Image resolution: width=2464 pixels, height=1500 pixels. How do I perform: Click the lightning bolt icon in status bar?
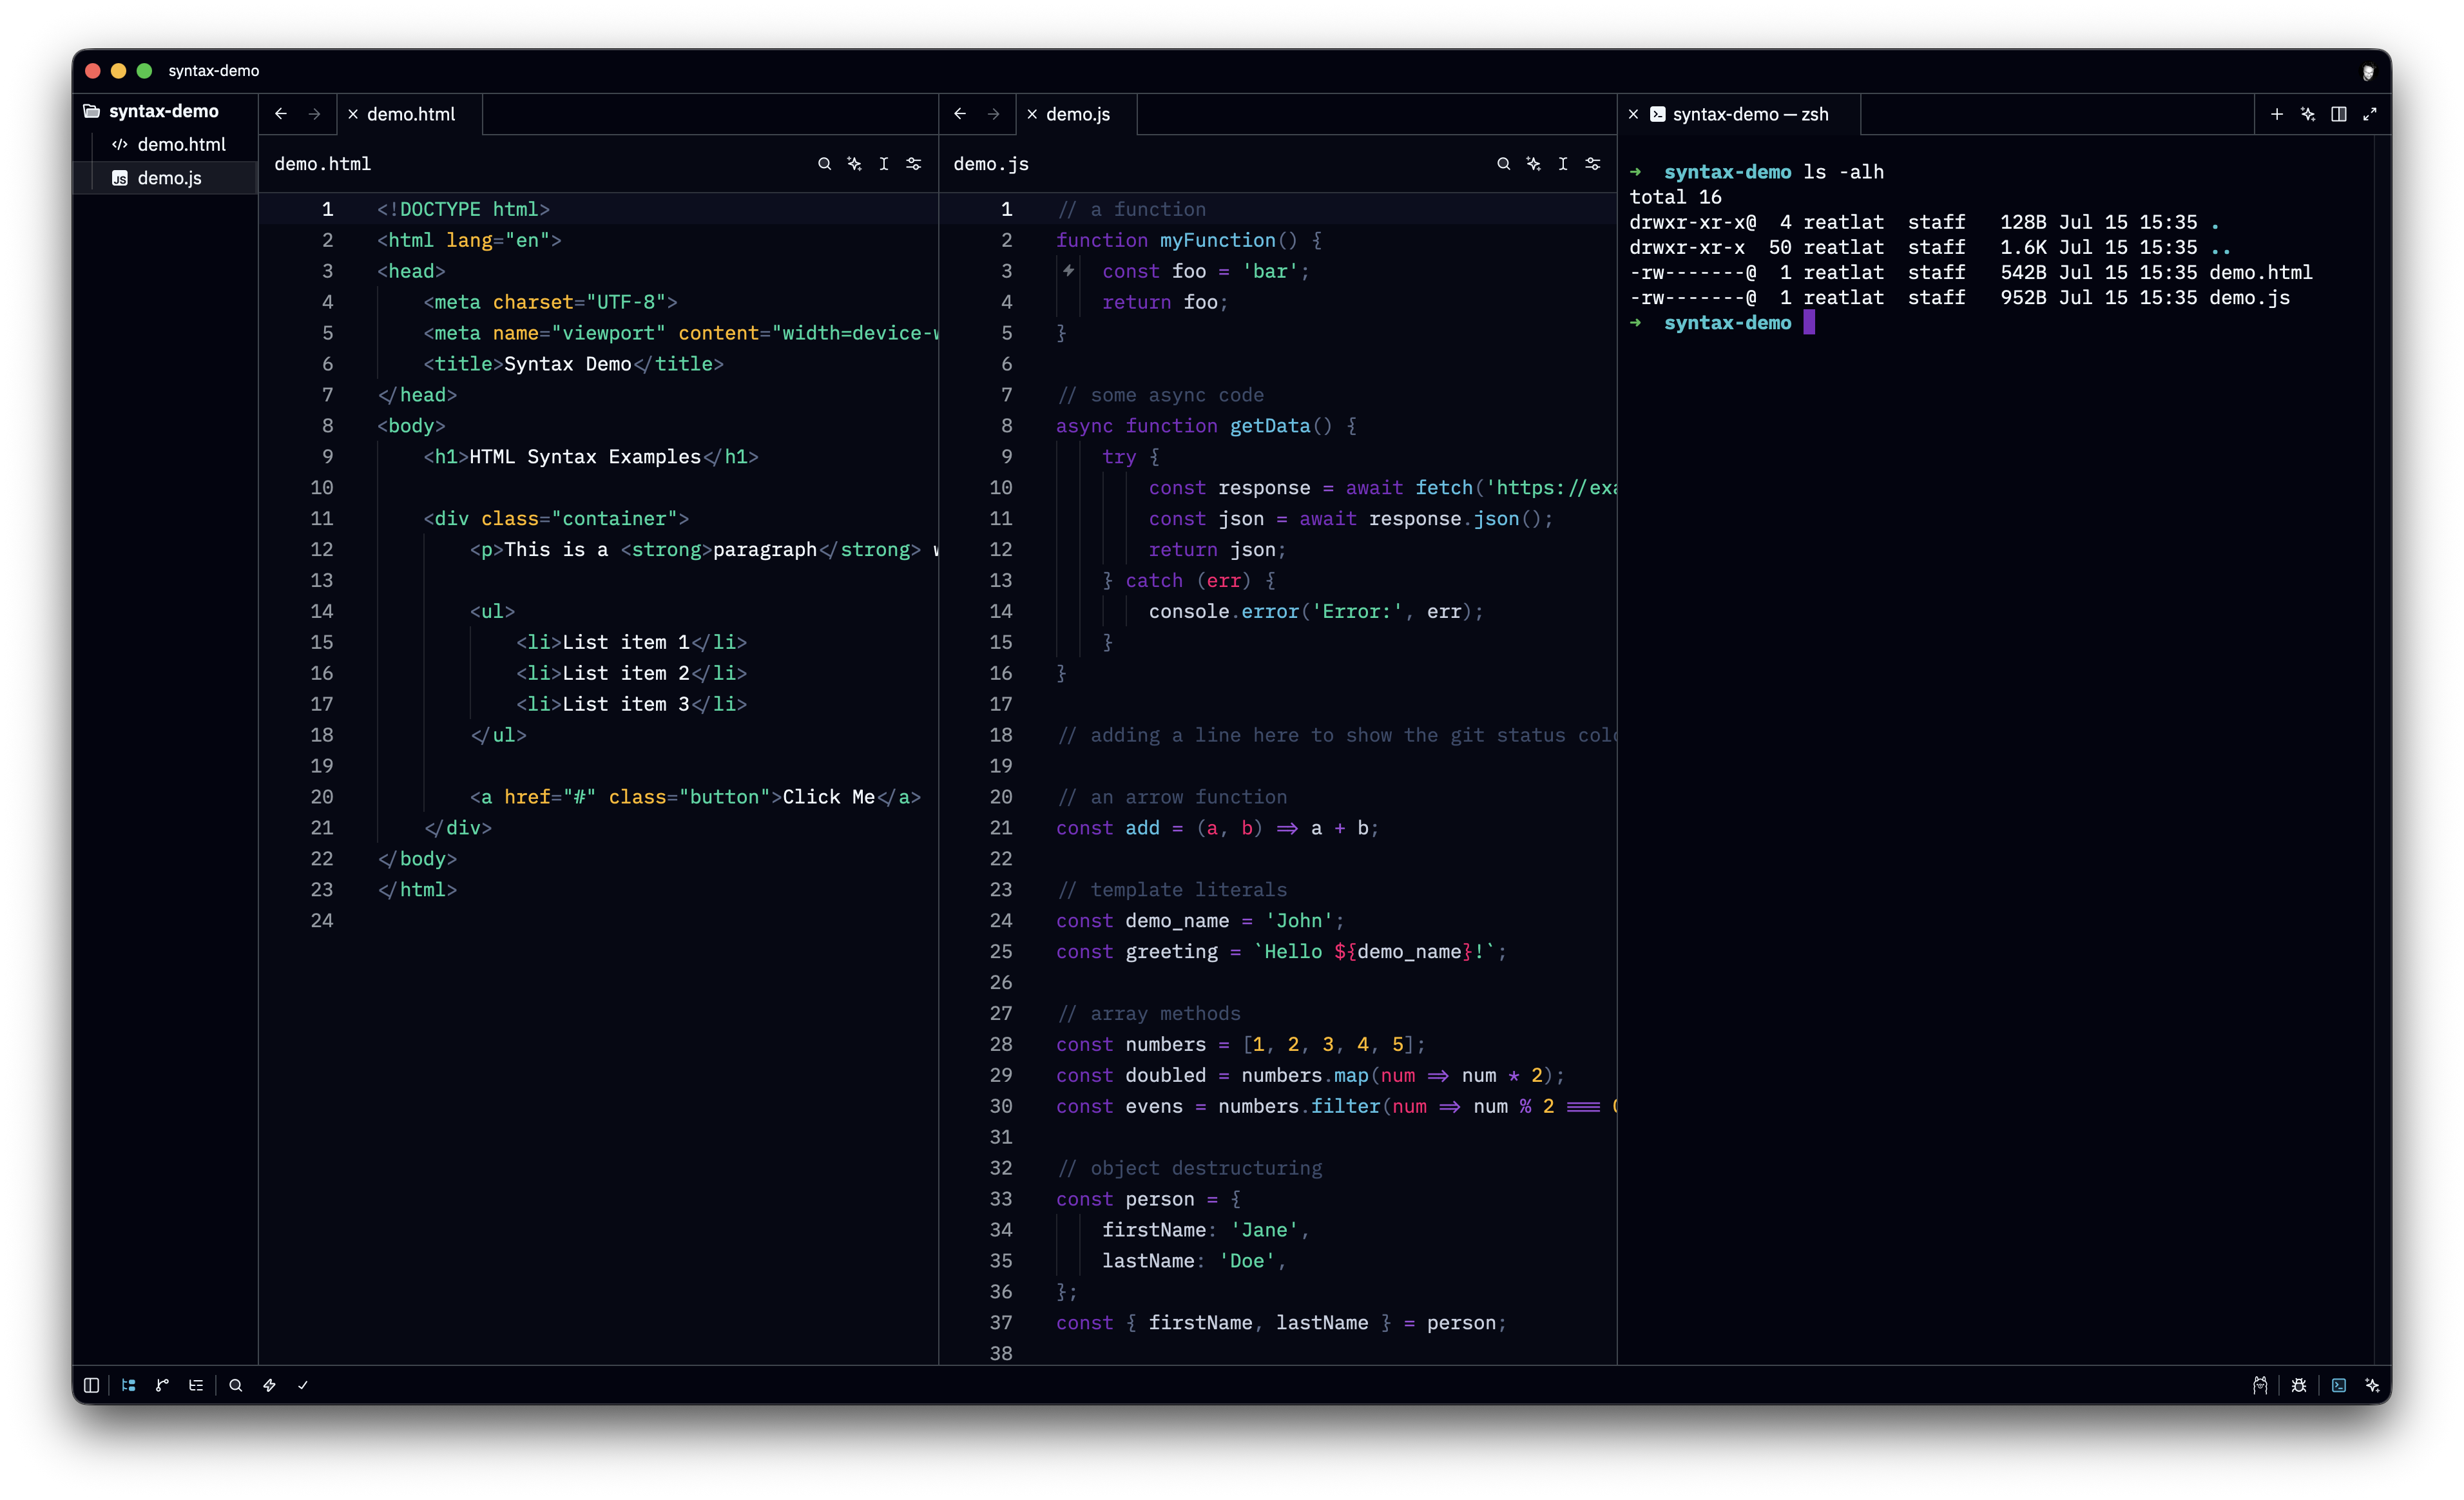[x=269, y=1385]
